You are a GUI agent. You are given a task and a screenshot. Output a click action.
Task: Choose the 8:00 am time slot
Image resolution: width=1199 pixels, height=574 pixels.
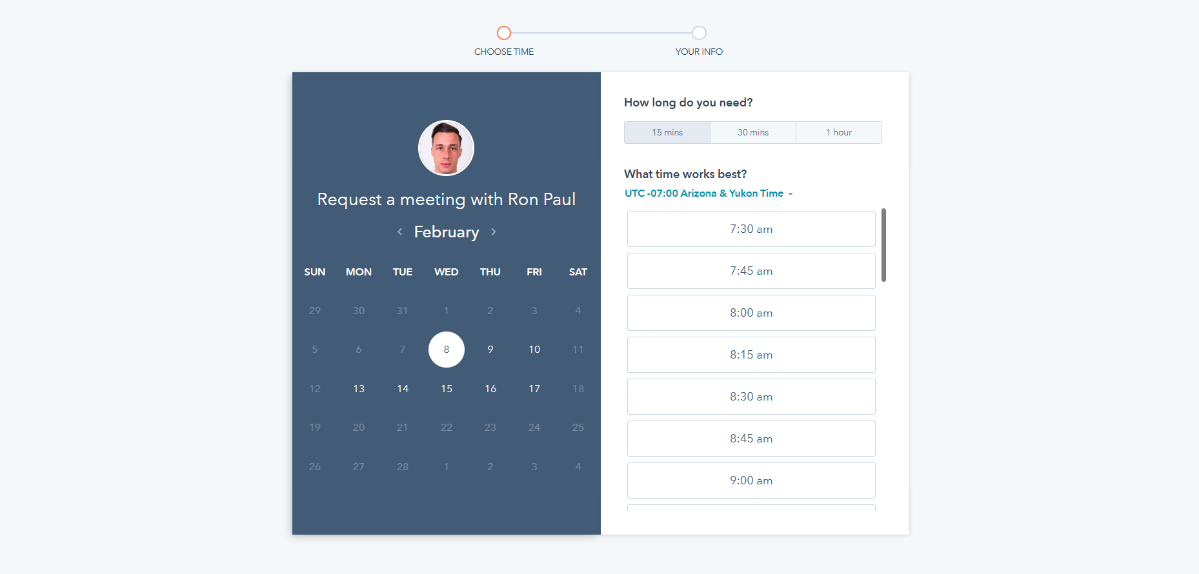(x=751, y=313)
